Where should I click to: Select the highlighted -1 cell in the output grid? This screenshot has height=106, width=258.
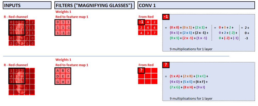(141, 22)
